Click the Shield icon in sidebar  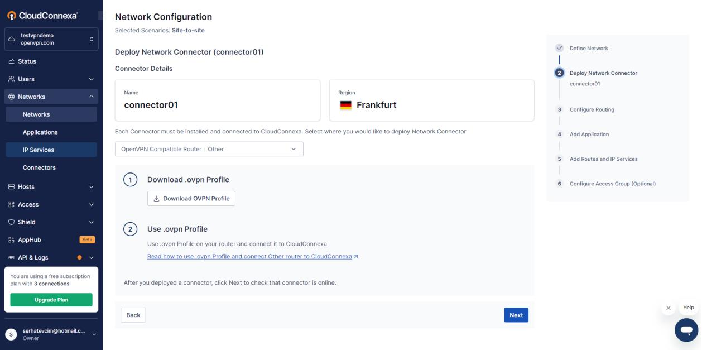[x=11, y=222]
